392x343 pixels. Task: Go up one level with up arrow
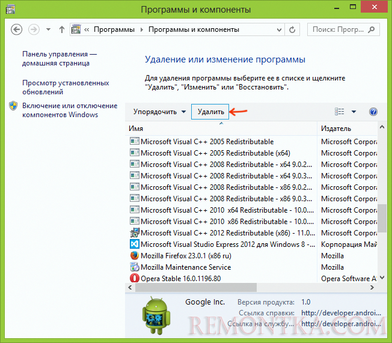(x=62, y=29)
